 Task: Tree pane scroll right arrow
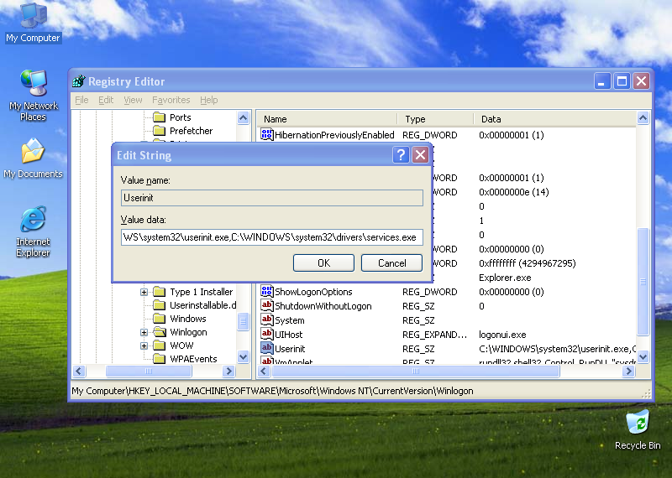tap(228, 371)
